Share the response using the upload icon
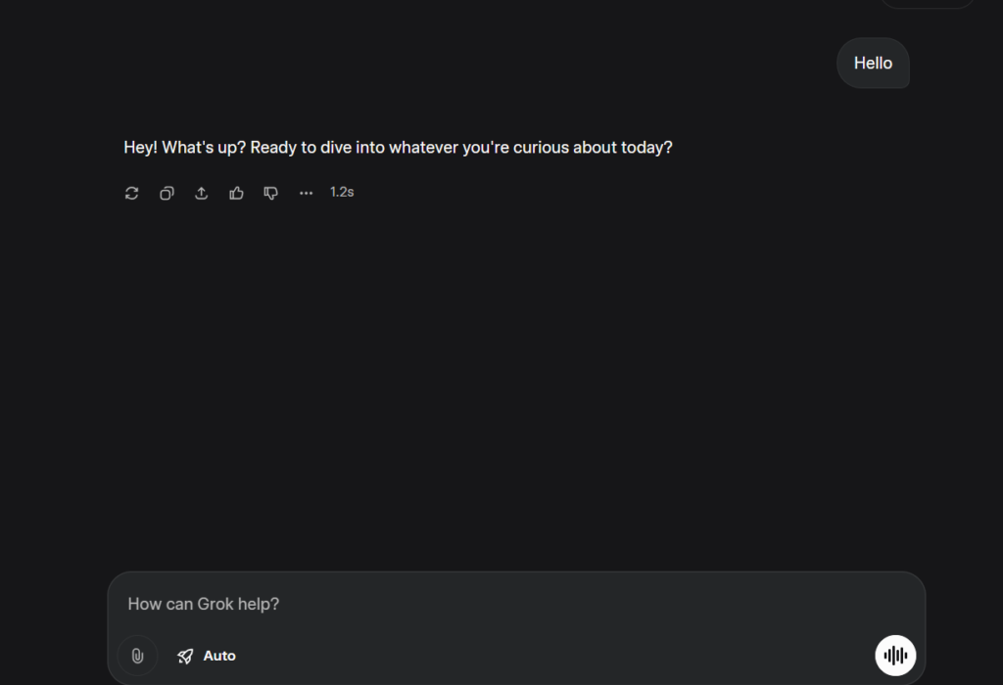Image resolution: width=1003 pixels, height=685 pixels. (x=202, y=193)
